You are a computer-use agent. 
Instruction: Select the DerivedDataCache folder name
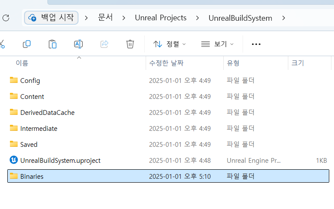(47, 113)
